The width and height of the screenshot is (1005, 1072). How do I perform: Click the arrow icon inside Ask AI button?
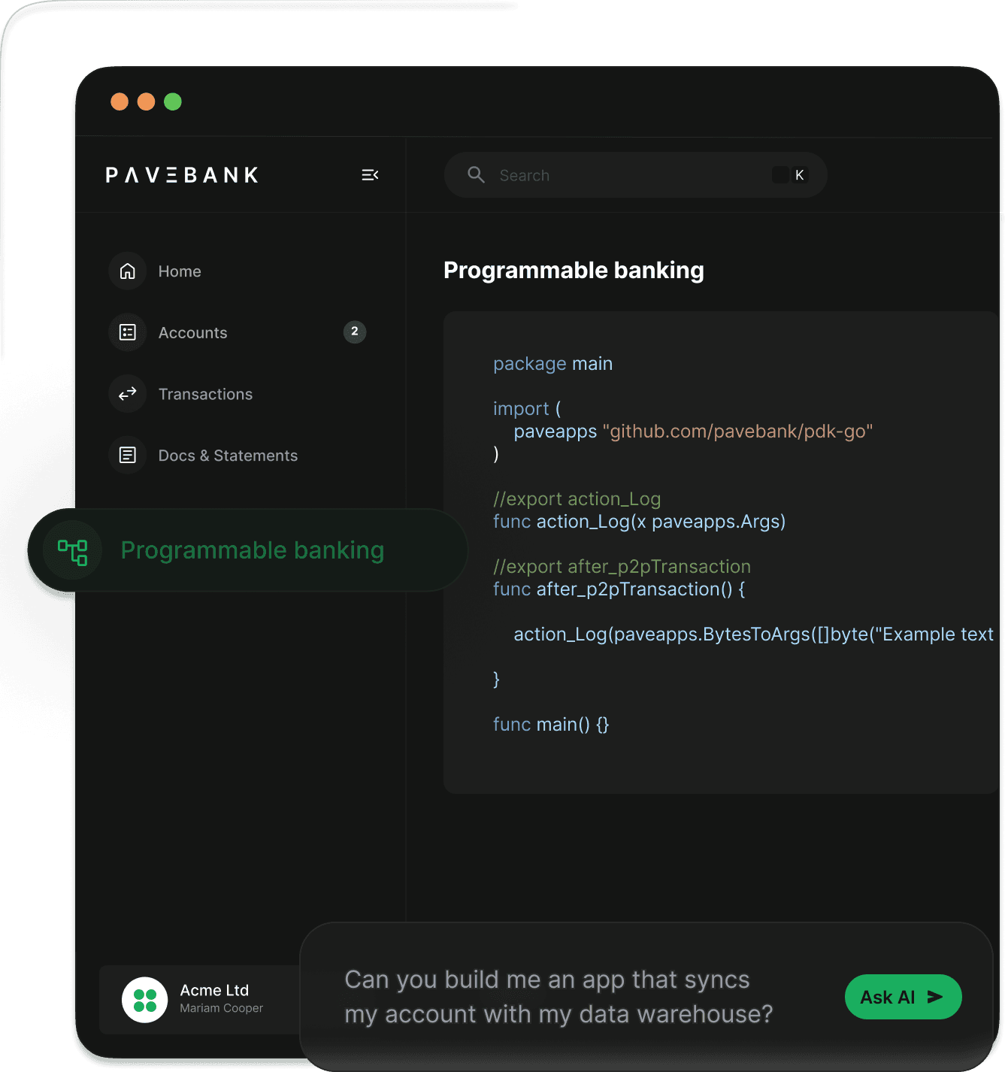point(934,997)
